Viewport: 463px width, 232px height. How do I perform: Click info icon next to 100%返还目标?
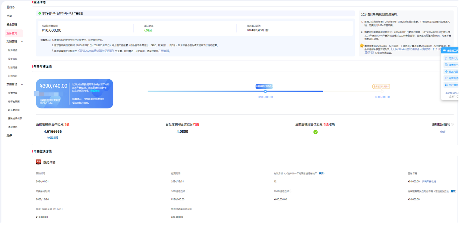(291, 191)
